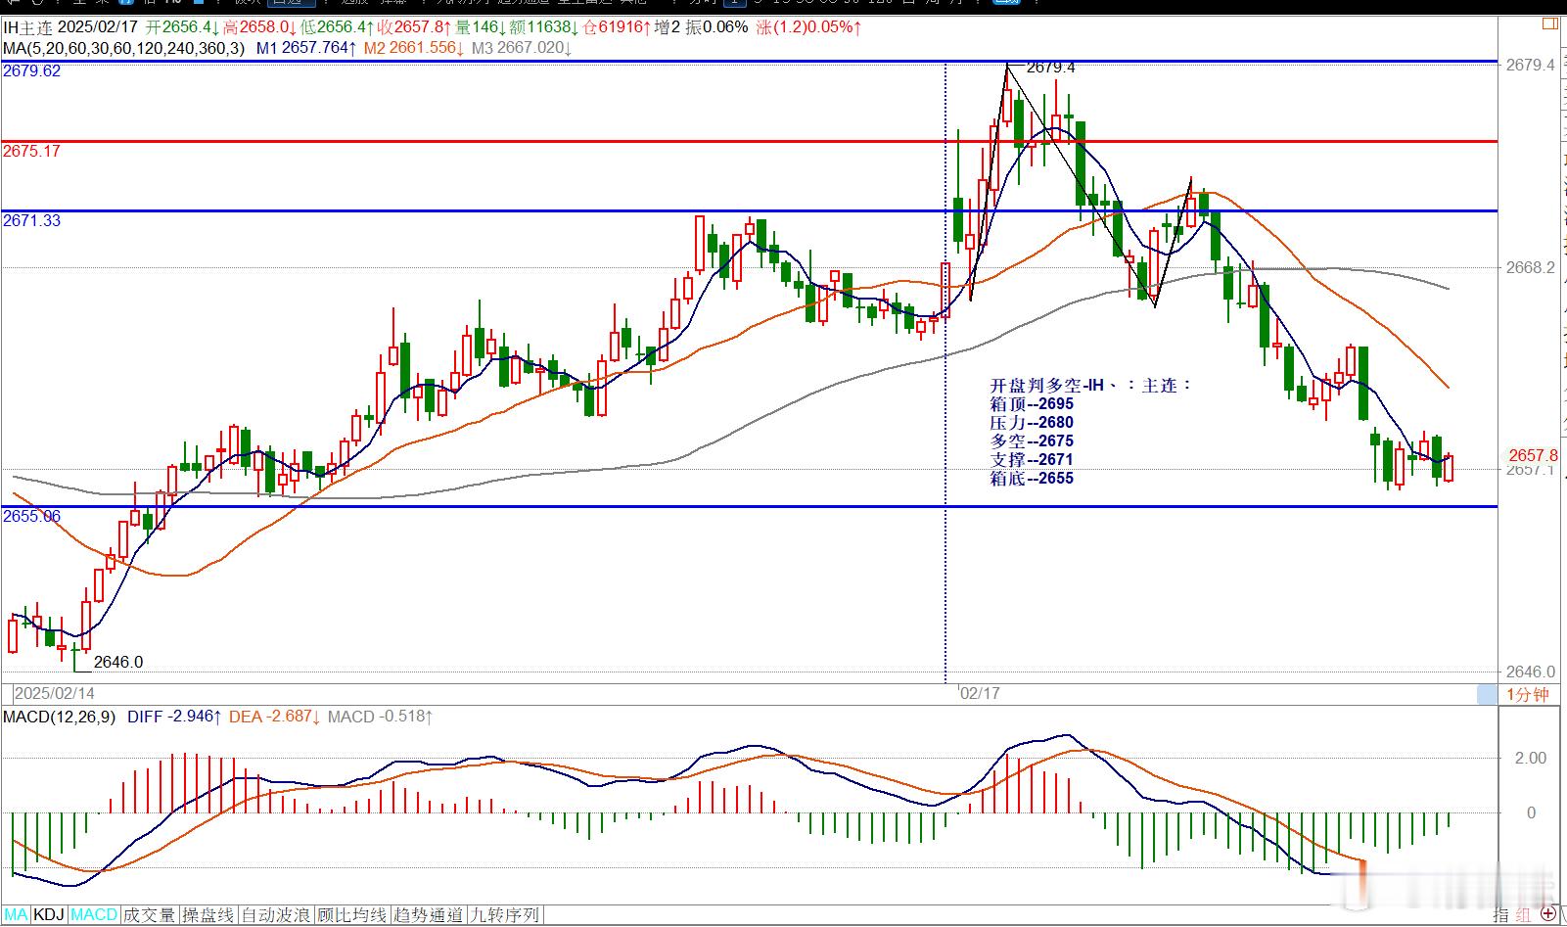Select the 顾比均线 tab
The height and width of the screenshot is (927, 1567).
coord(351,915)
